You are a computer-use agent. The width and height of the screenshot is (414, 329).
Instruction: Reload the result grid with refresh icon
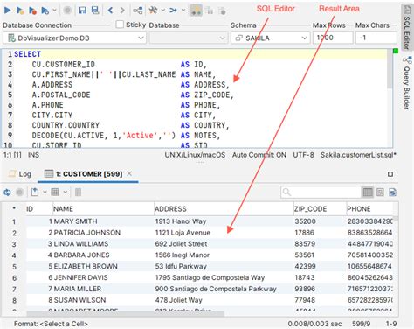[x=7, y=192]
